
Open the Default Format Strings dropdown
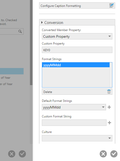(74, 107)
